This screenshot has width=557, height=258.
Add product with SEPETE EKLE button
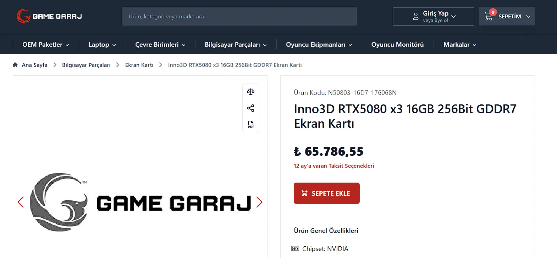click(x=327, y=193)
